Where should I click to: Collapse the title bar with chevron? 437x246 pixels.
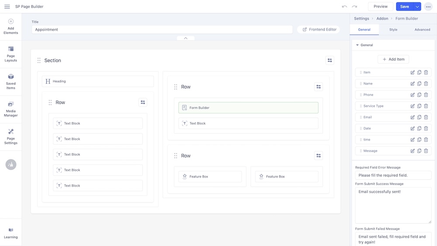pos(186,38)
